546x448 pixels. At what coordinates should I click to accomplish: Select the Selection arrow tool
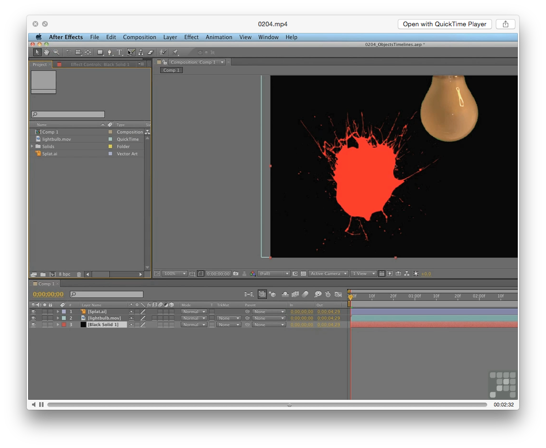click(37, 52)
